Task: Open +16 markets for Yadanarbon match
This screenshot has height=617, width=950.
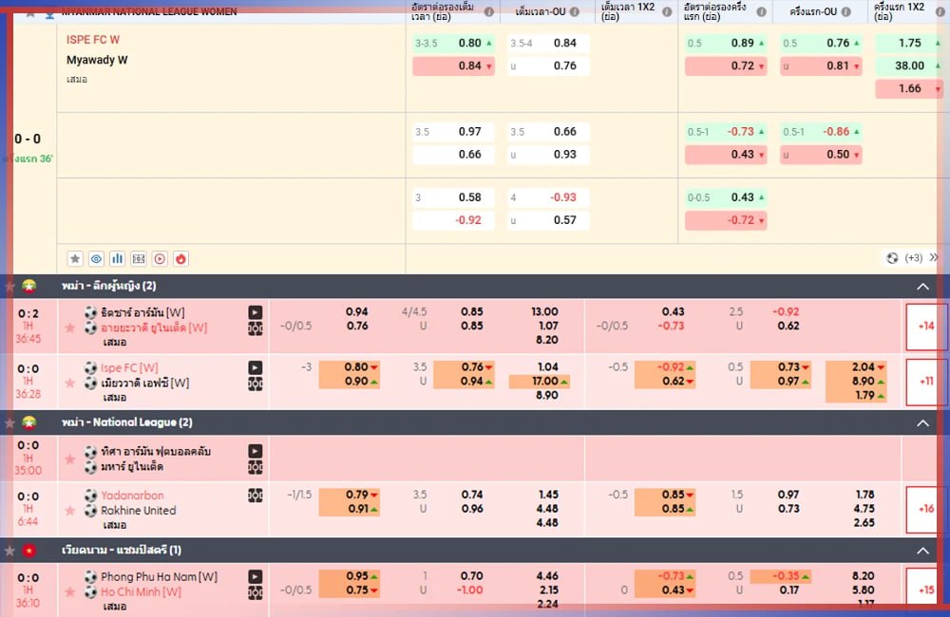Action: tap(925, 509)
